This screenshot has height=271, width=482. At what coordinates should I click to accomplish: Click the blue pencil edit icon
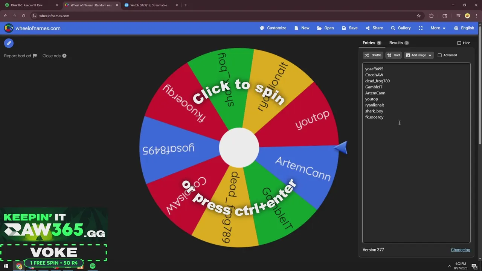coord(9,43)
